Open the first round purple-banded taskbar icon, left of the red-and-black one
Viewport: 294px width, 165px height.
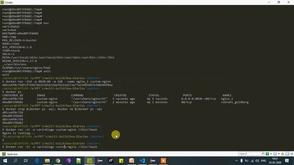click(x=100, y=161)
